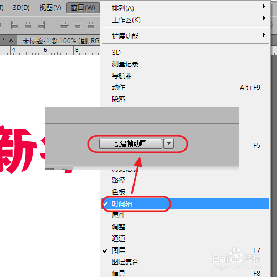Click the distribute bottom edges icon
277x277 pixels.
[x=91, y=25]
